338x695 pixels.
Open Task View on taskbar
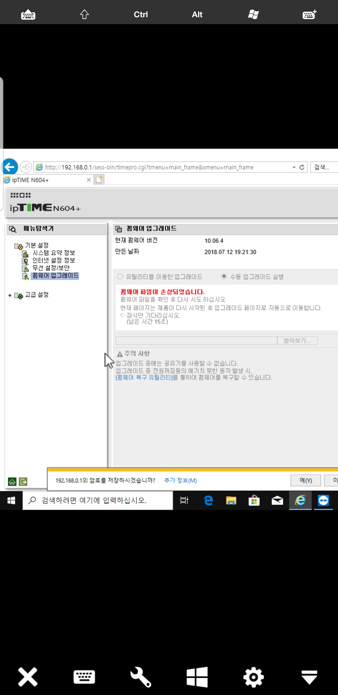click(184, 500)
